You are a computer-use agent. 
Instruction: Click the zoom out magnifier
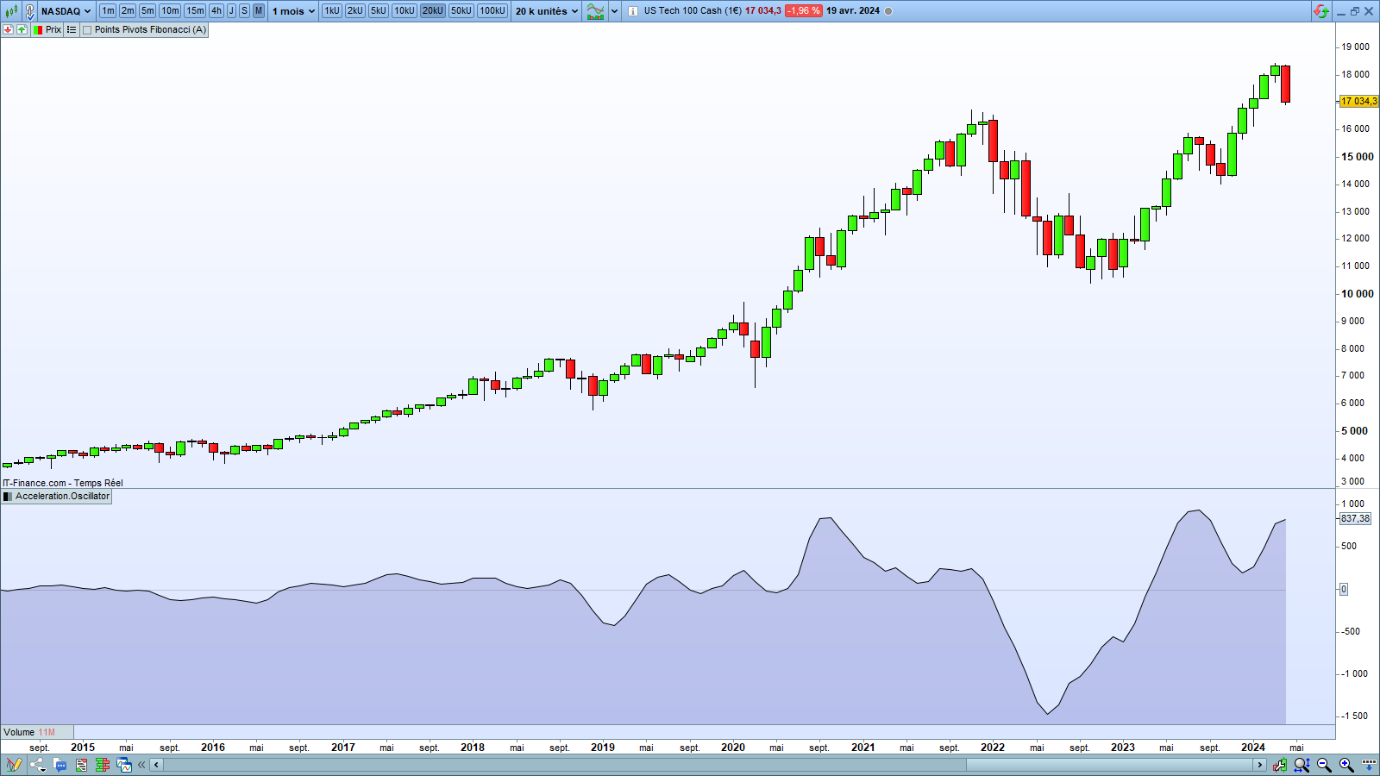coord(1324,765)
